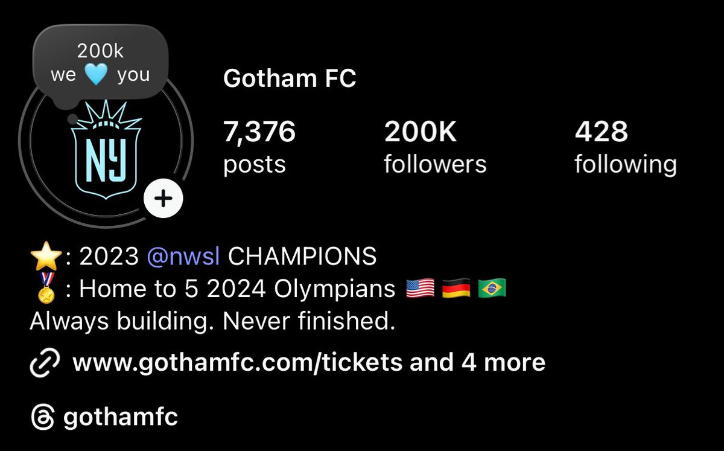Click the chain link icon
Screen dimensions: 724x451
point(44,363)
